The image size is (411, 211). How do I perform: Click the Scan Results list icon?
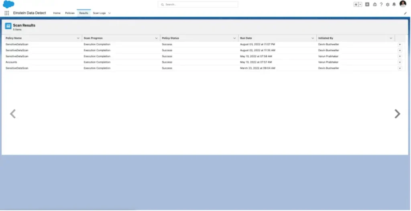click(x=8, y=26)
